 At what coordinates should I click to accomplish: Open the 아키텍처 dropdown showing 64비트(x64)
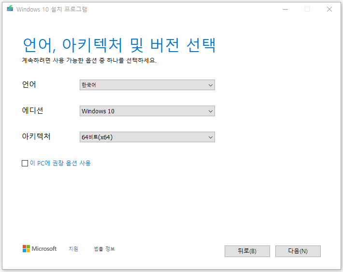coord(147,137)
